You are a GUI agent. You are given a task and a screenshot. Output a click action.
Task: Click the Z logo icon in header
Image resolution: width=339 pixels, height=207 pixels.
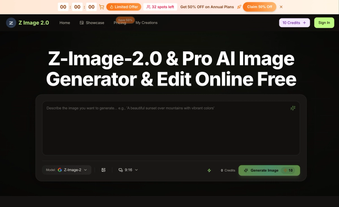point(11,23)
